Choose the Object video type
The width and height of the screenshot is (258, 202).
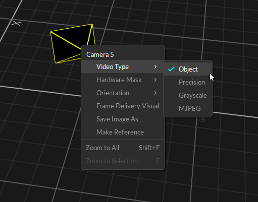point(188,69)
